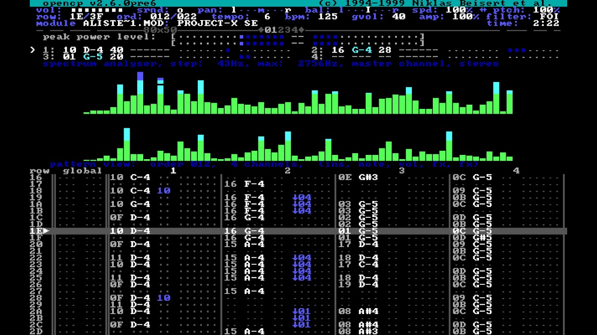Click the 80x50 screen mode label

coord(160,30)
